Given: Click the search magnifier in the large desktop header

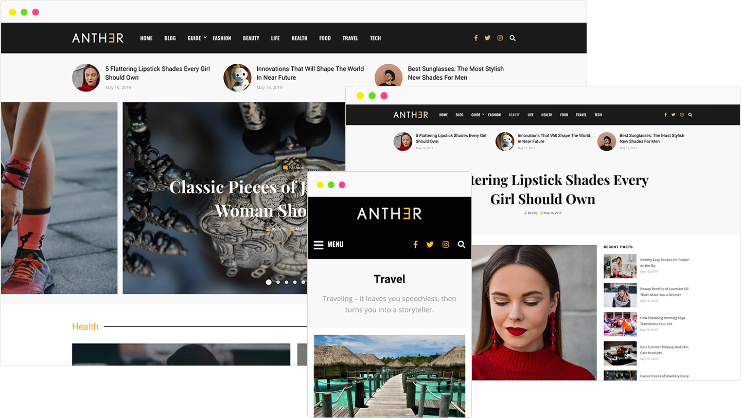Looking at the screenshot, I should tap(513, 38).
